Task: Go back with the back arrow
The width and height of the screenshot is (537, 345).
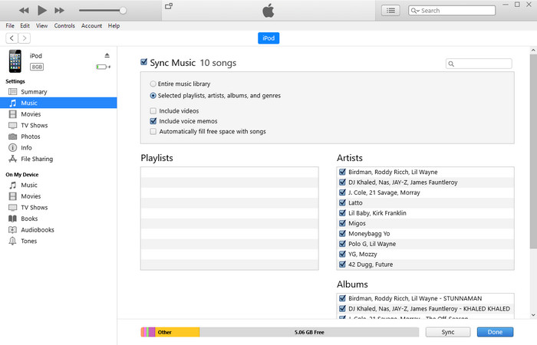Action: (x=12, y=38)
